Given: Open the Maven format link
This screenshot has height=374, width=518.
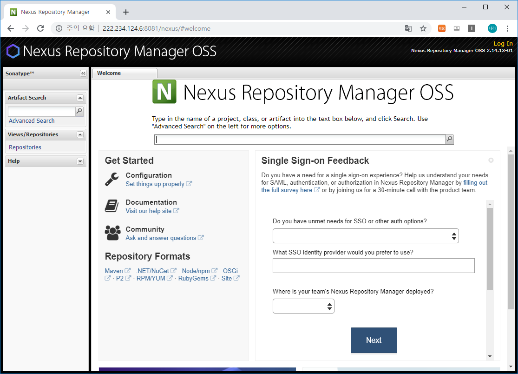Looking at the screenshot, I should 114,271.
